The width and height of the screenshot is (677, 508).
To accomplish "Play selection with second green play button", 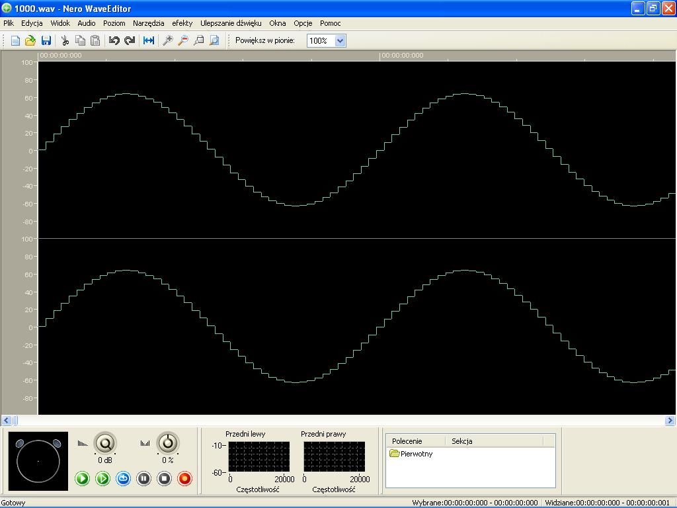I will pyautogui.click(x=102, y=479).
